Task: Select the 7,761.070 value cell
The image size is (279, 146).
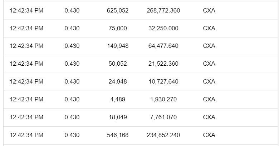Action: [163, 117]
